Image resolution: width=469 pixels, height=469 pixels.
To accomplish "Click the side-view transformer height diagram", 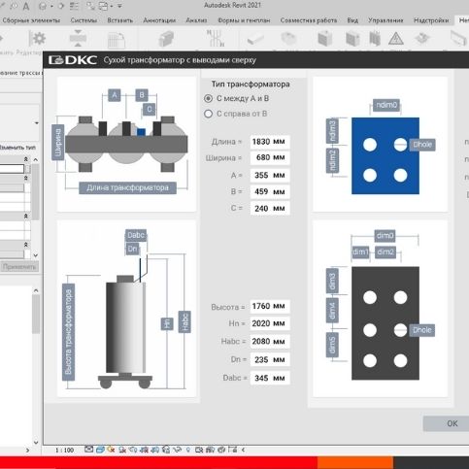I will 126,309.
